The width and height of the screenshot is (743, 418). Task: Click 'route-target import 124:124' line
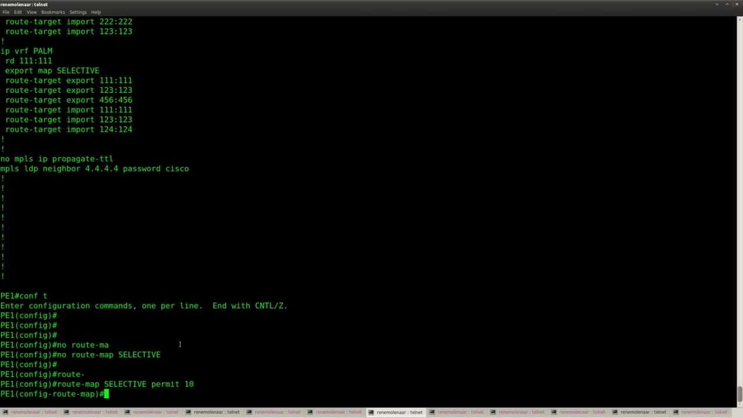[68, 129]
